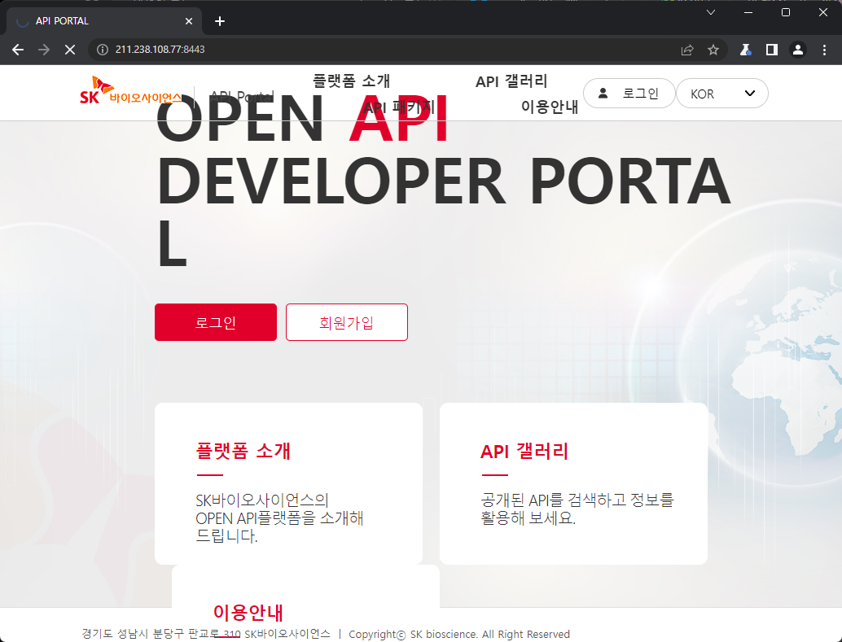Open the Chrome Labs flask icon
Image resolution: width=842 pixels, height=642 pixels.
coord(745,50)
